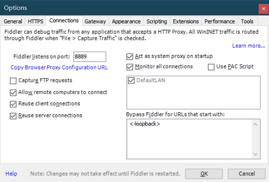
Task: Select the Tools tab
Action: click(247, 21)
